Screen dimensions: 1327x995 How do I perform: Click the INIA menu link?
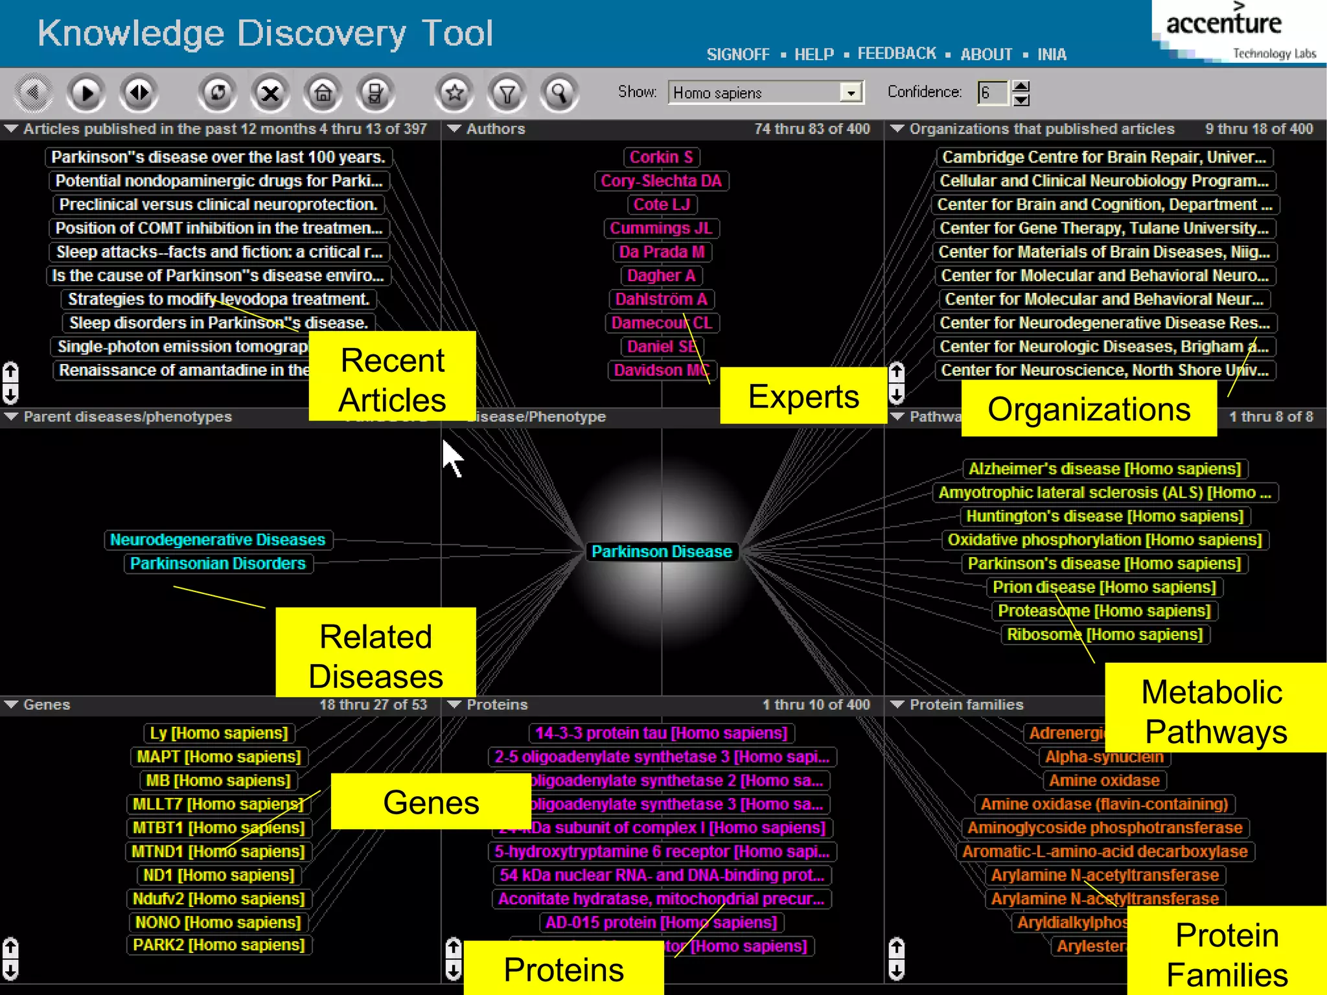coord(1052,54)
